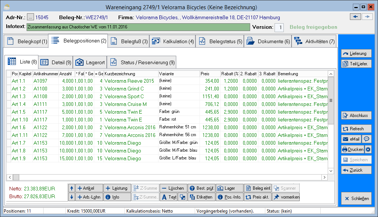Click address number 15045
378x217 pixels.
42,18
